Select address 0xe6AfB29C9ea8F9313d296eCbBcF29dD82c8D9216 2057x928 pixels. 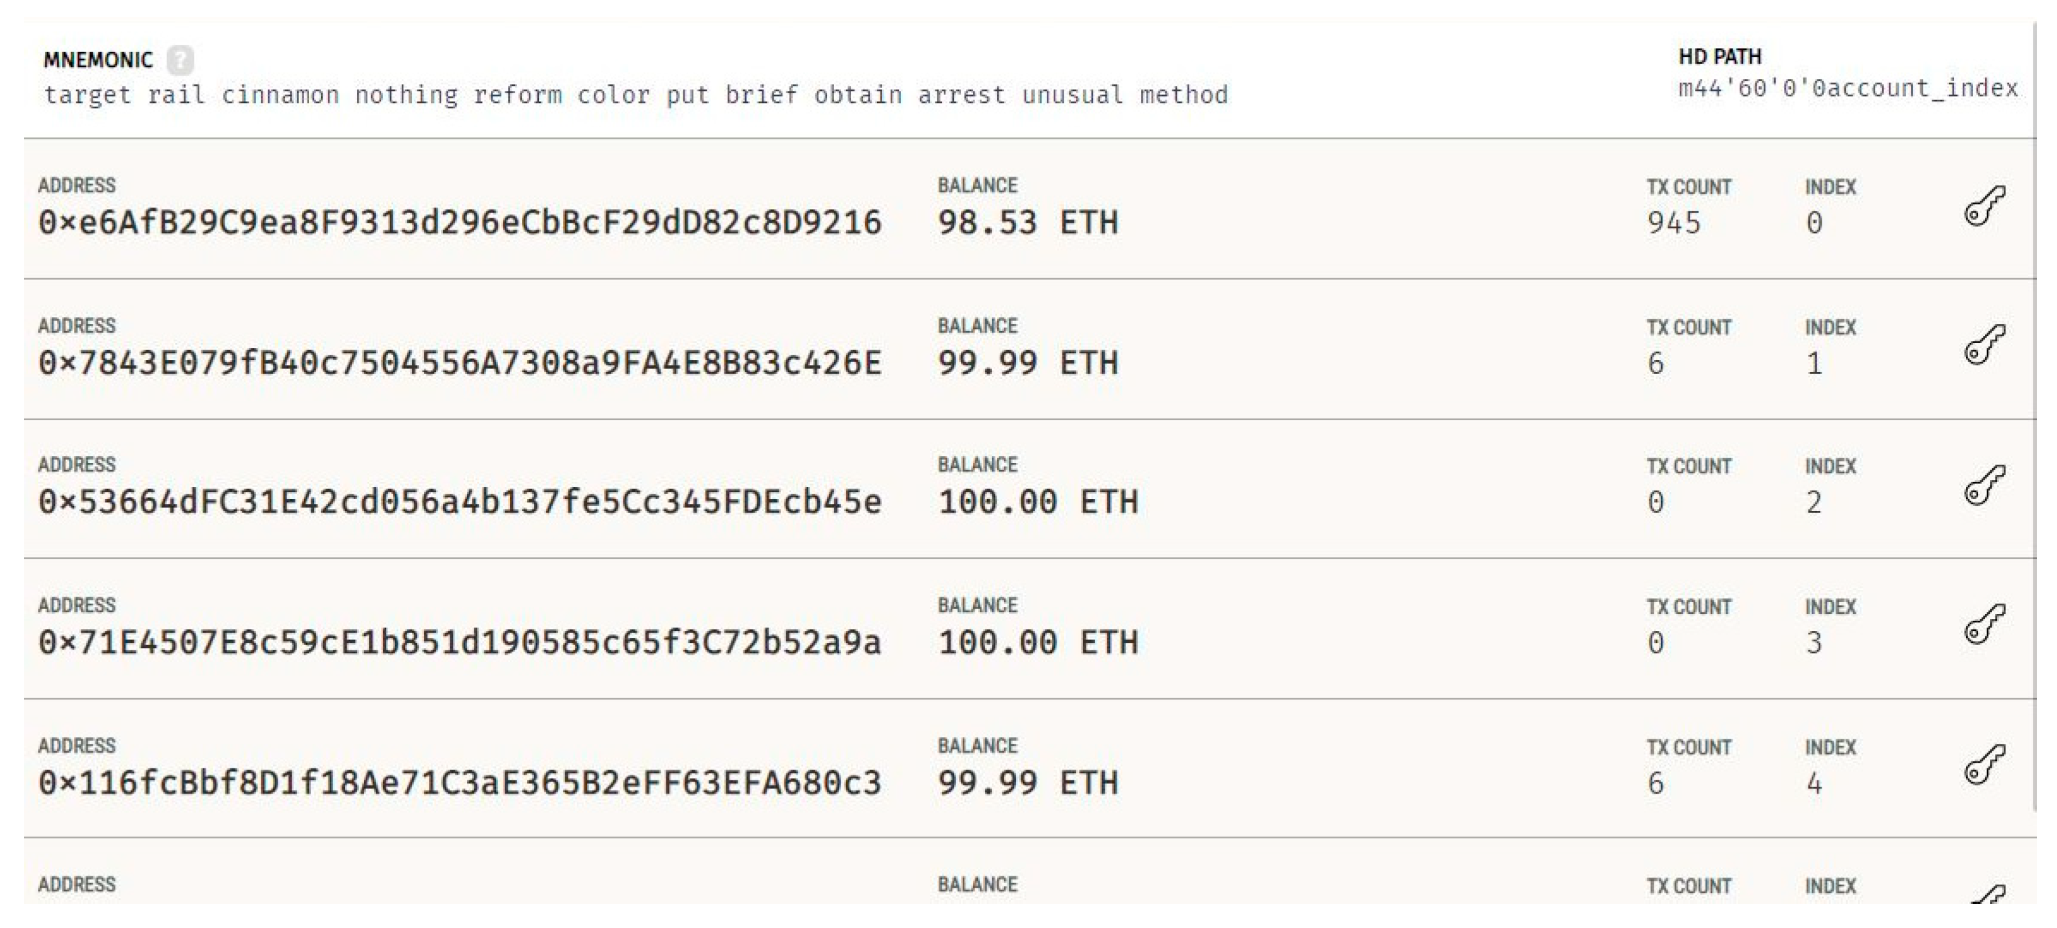(460, 223)
